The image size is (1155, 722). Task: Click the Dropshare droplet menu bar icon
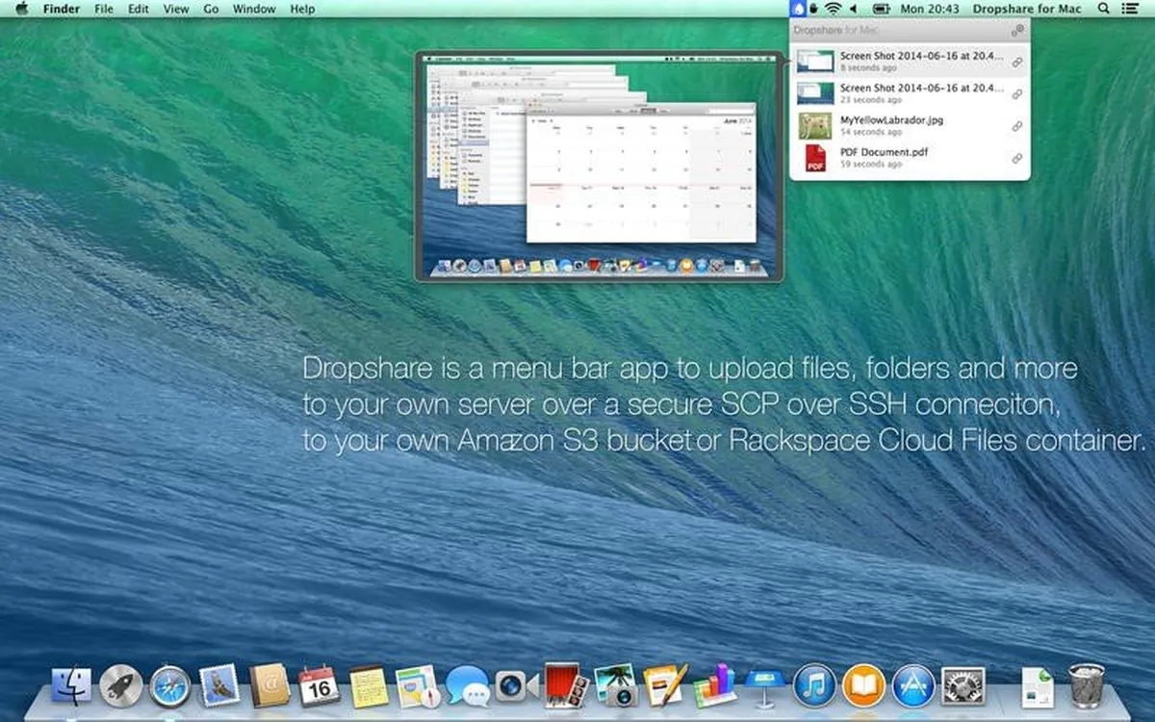click(x=796, y=9)
